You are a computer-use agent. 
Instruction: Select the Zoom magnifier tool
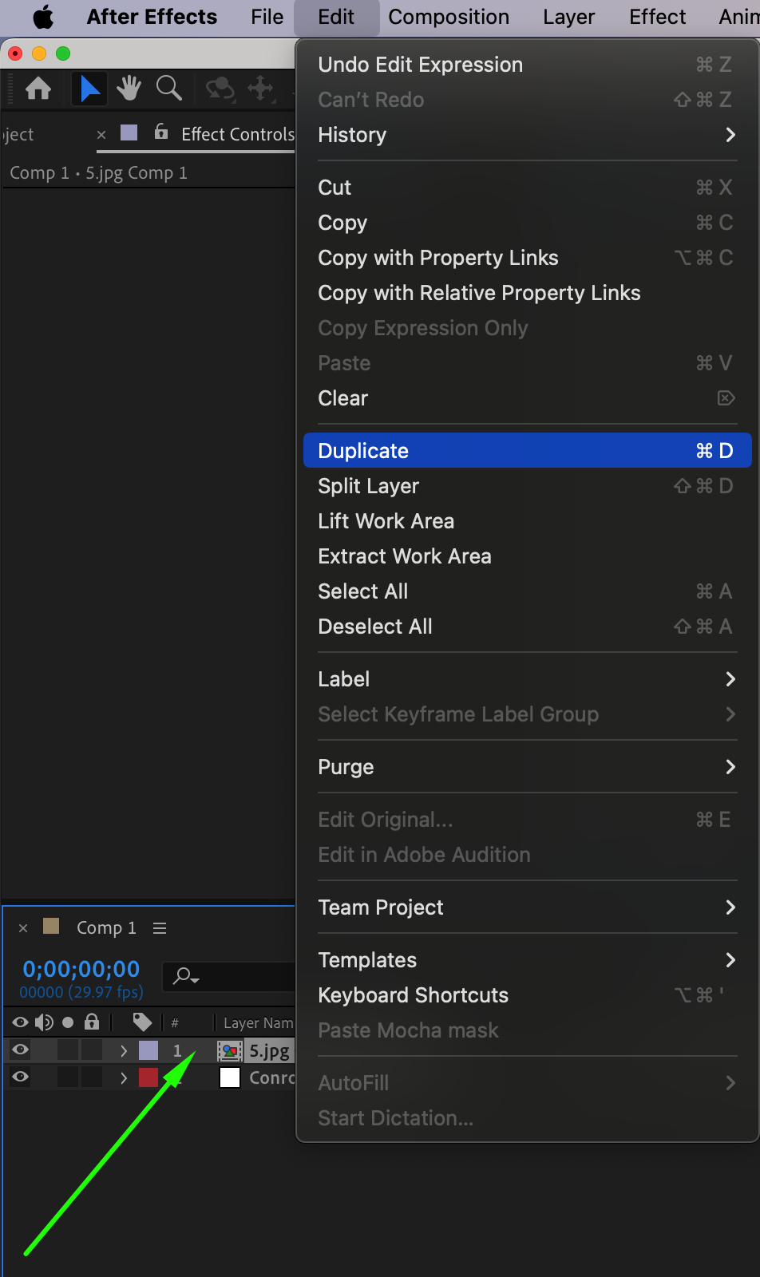point(168,88)
